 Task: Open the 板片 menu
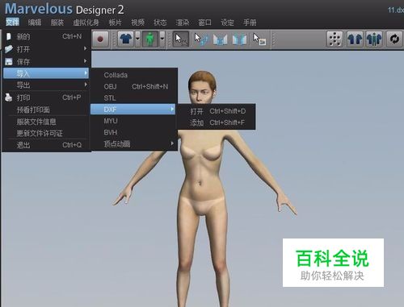[115, 23]
